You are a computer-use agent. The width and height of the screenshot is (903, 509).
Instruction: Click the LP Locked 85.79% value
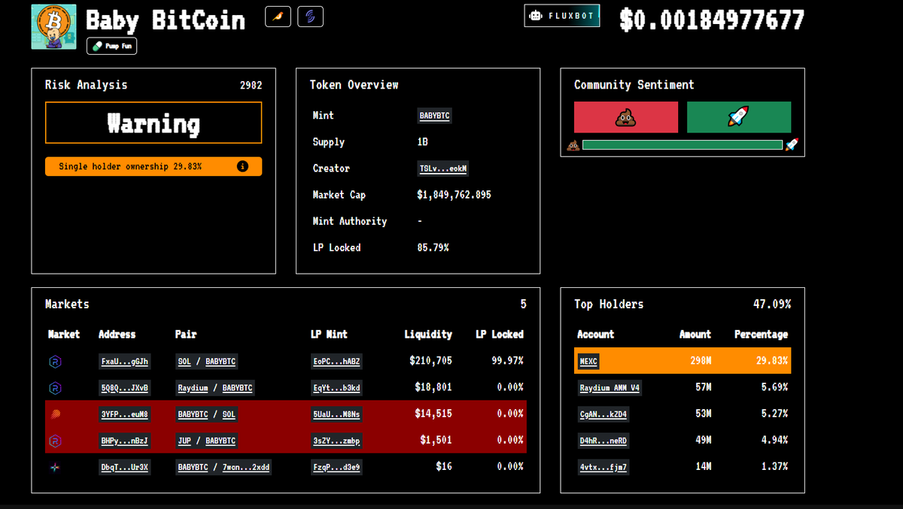point(433,247)
